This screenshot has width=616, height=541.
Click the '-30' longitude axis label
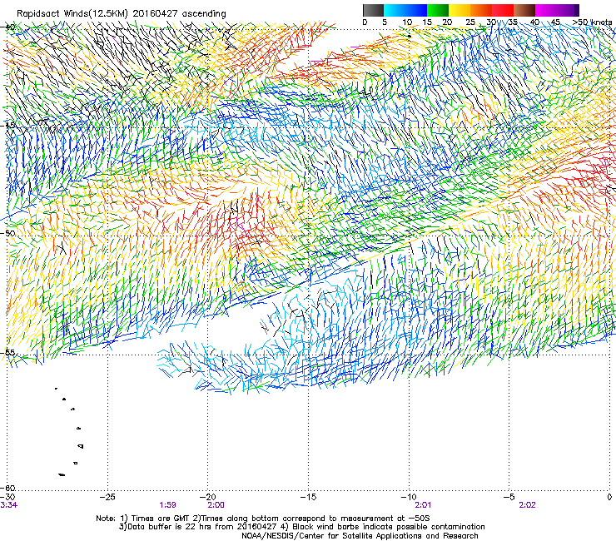click(x=7, y=498)
